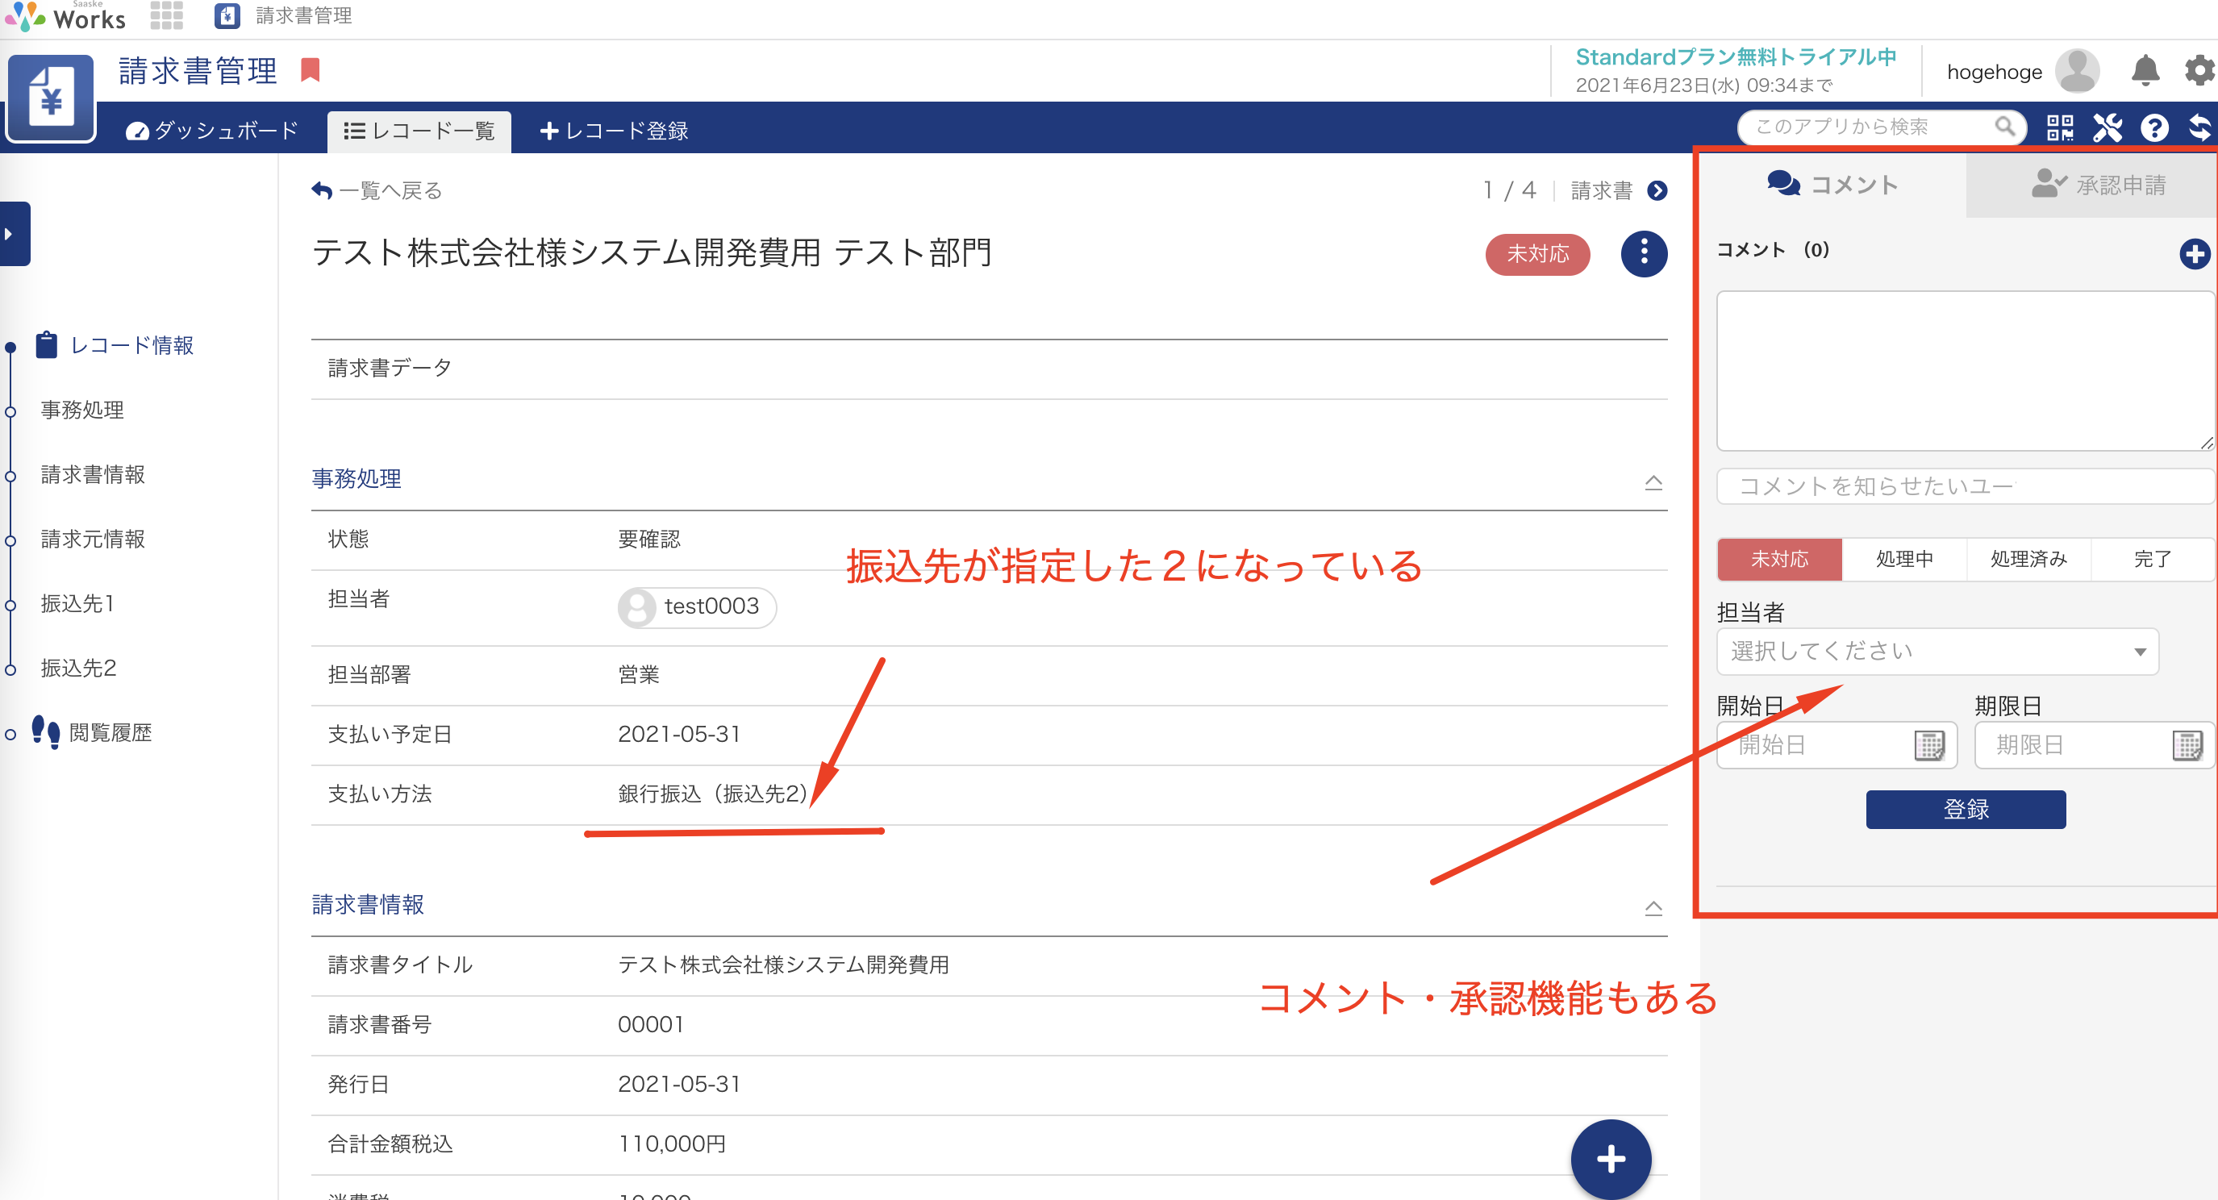Screen dimensions: 2218x1200
Task: Click the red bookmark icon beside 請求書管理
Action: click(x=310, y=69)
